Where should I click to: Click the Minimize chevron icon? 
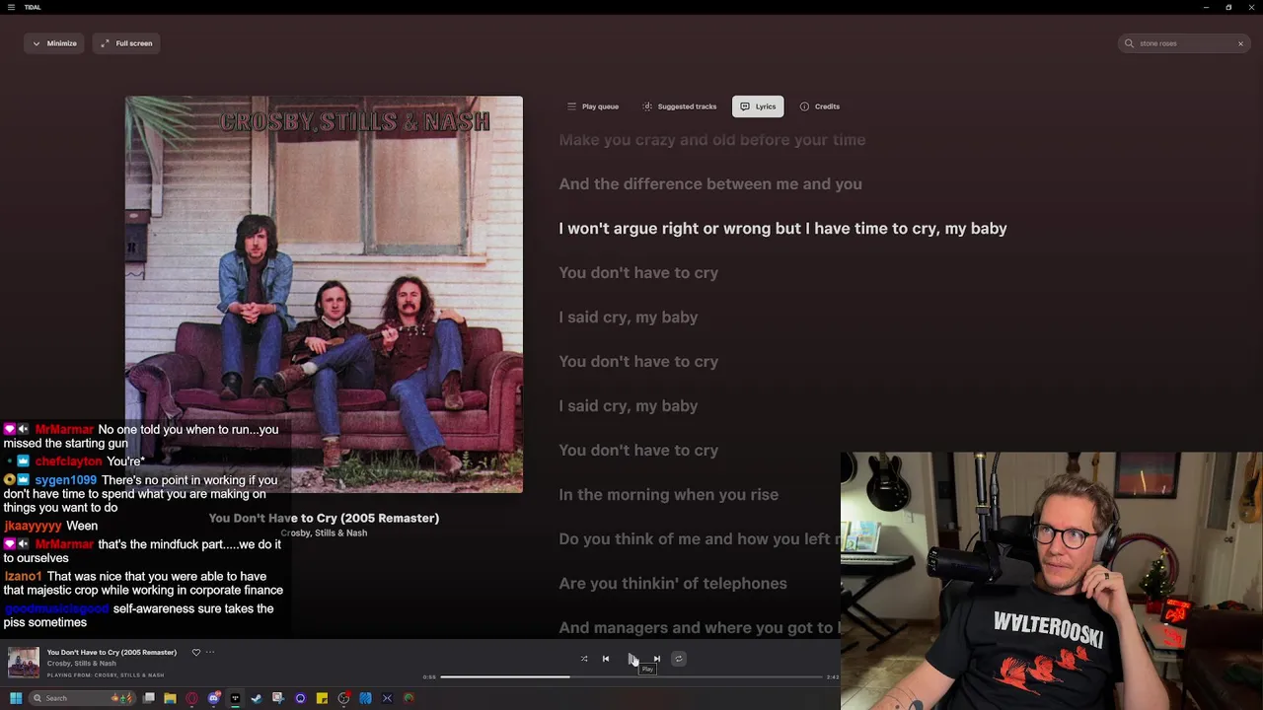[x=37, y=43]
